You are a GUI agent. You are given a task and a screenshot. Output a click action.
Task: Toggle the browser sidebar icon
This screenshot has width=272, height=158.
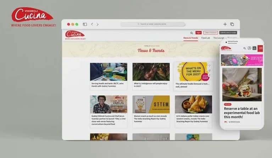pos(85,24)
